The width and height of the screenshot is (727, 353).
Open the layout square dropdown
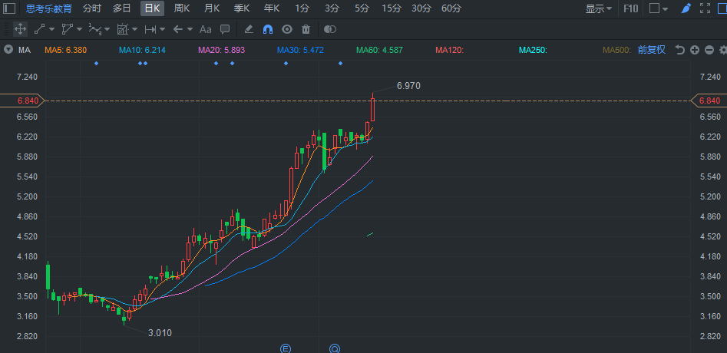659,8
